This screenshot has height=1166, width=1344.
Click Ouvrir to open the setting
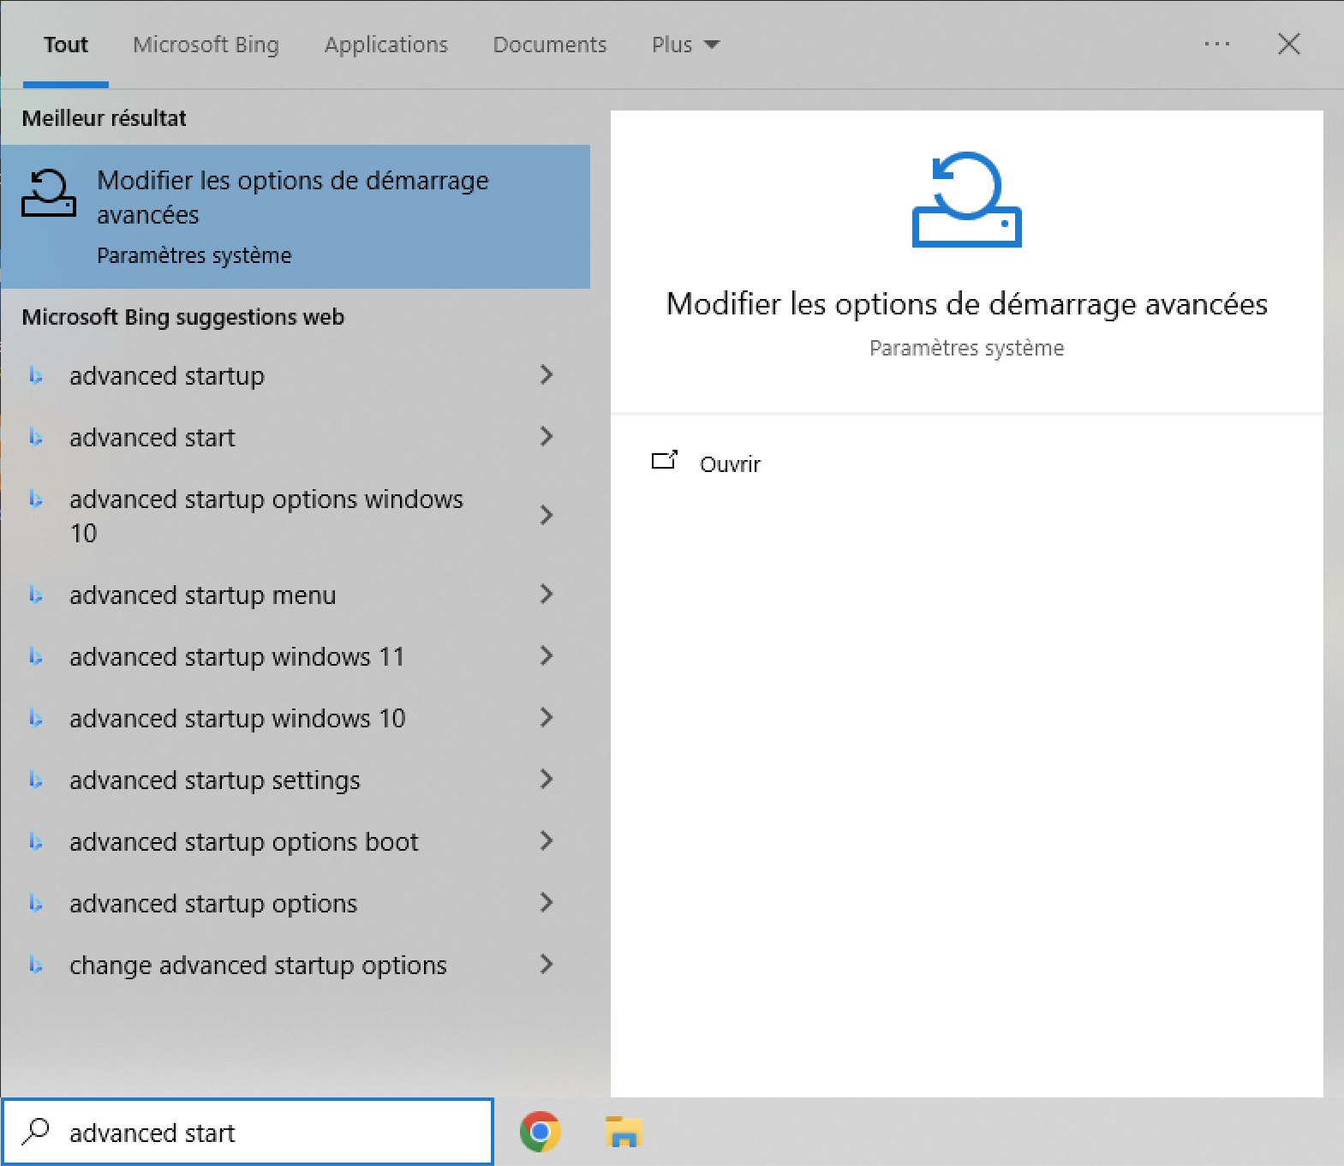730,464
